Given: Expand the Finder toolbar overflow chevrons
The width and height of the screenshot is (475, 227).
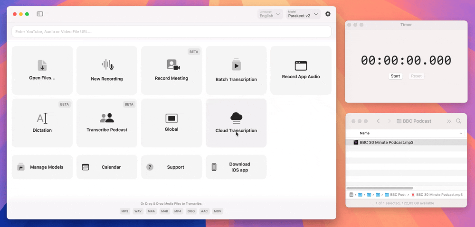Looking at the screenshot, I should 449,121.
